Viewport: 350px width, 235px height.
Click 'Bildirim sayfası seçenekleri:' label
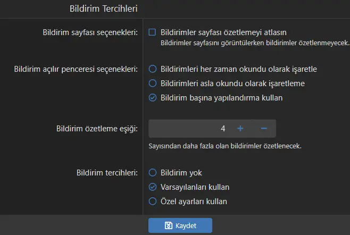coord(90,32)
